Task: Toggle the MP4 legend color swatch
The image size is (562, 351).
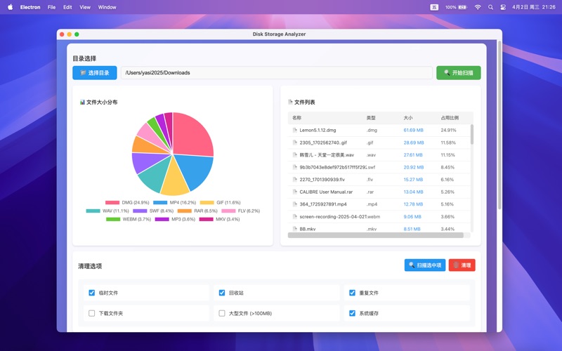Action: (x=160, y=203)
